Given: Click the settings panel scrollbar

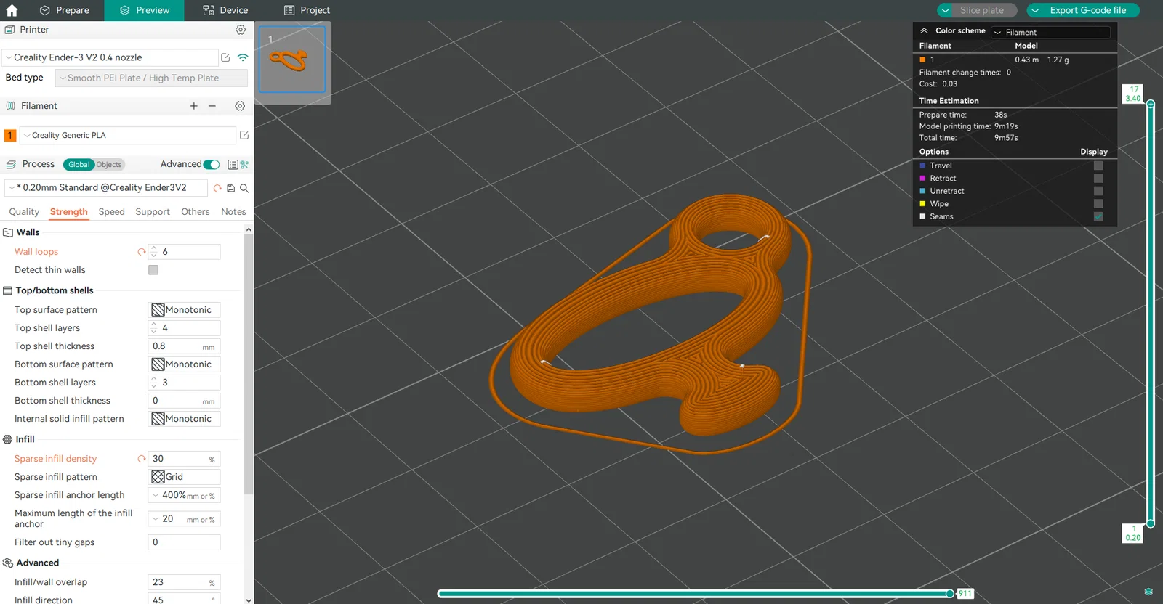Looking at the screenshot, I should pyautogui.click(x=249, y=363).
